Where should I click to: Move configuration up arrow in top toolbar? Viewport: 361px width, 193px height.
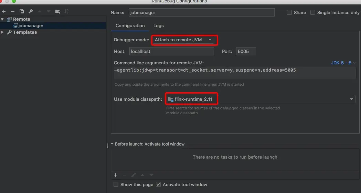[40, 11]
